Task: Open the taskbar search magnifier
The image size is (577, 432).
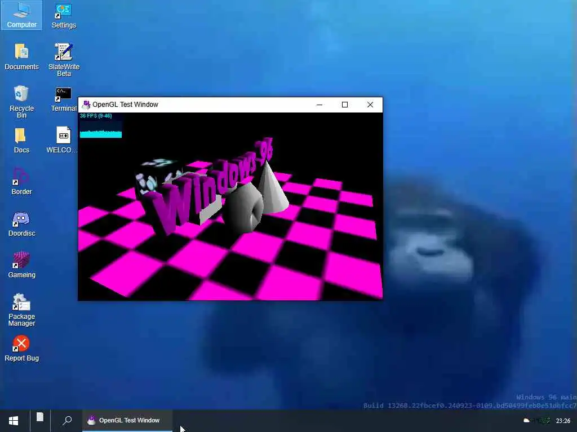Action: click(66, 420)
